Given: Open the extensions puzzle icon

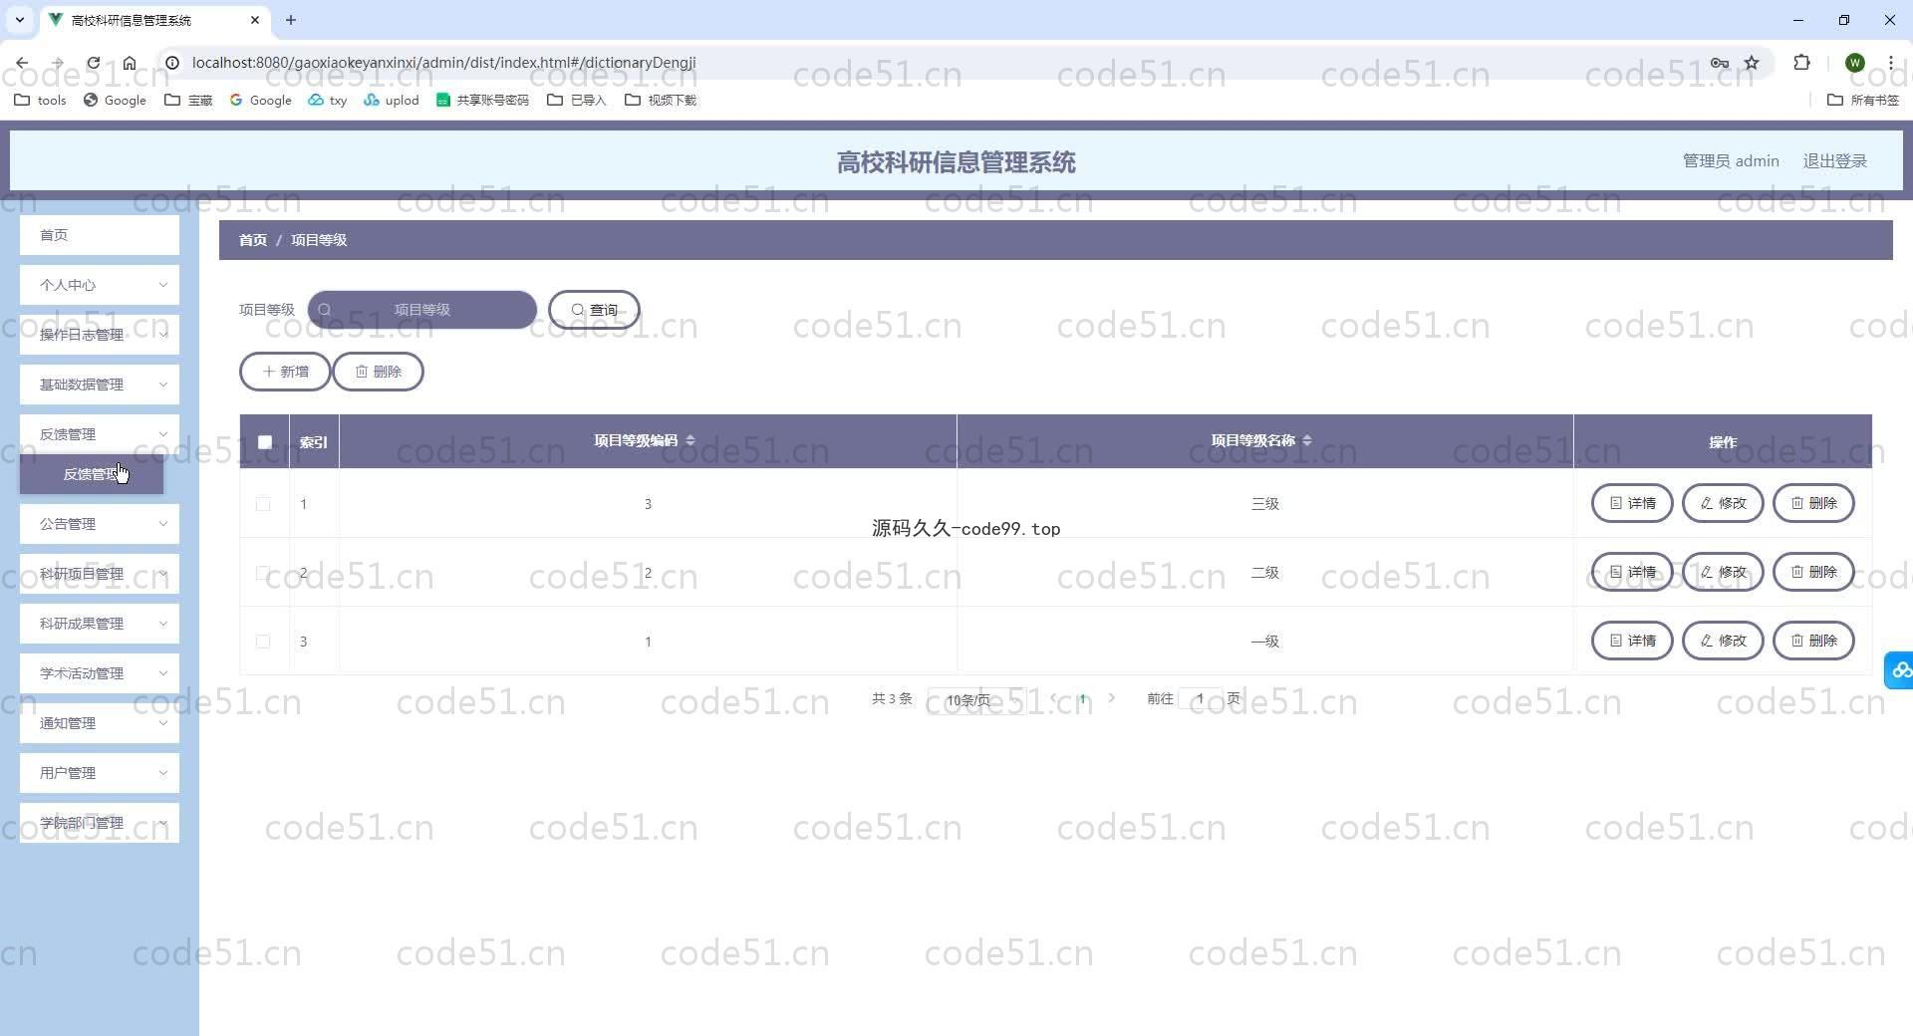Looking at the screenshot, I should (x=1801, y=63).
